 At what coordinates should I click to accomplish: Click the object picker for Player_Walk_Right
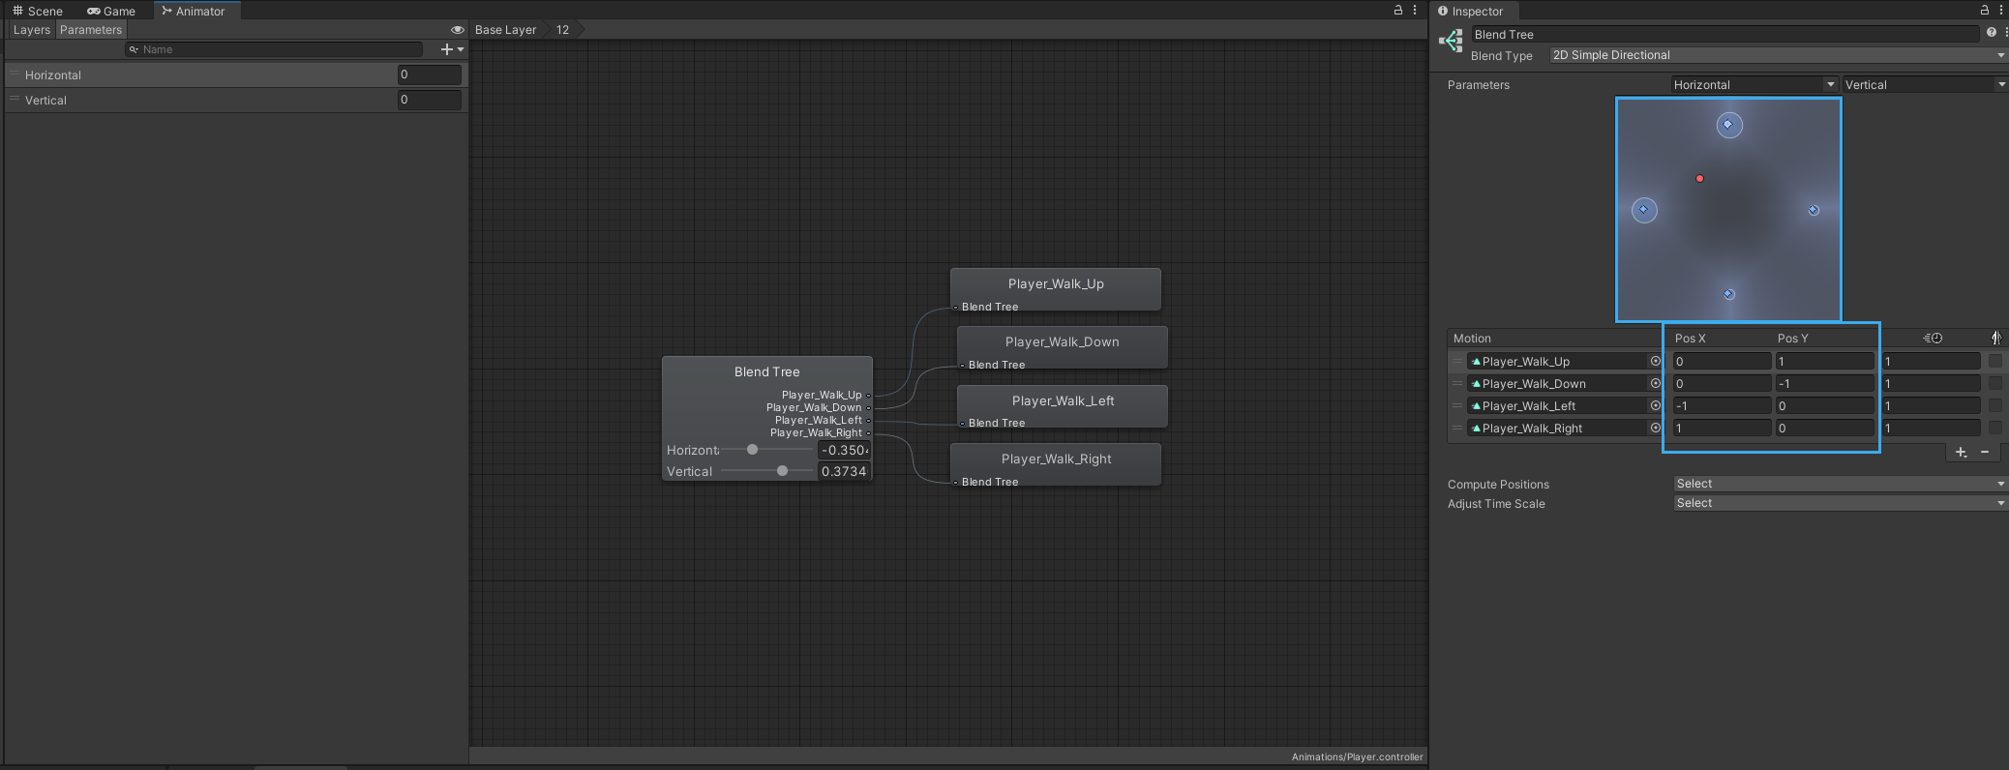tap(1655, 428)
